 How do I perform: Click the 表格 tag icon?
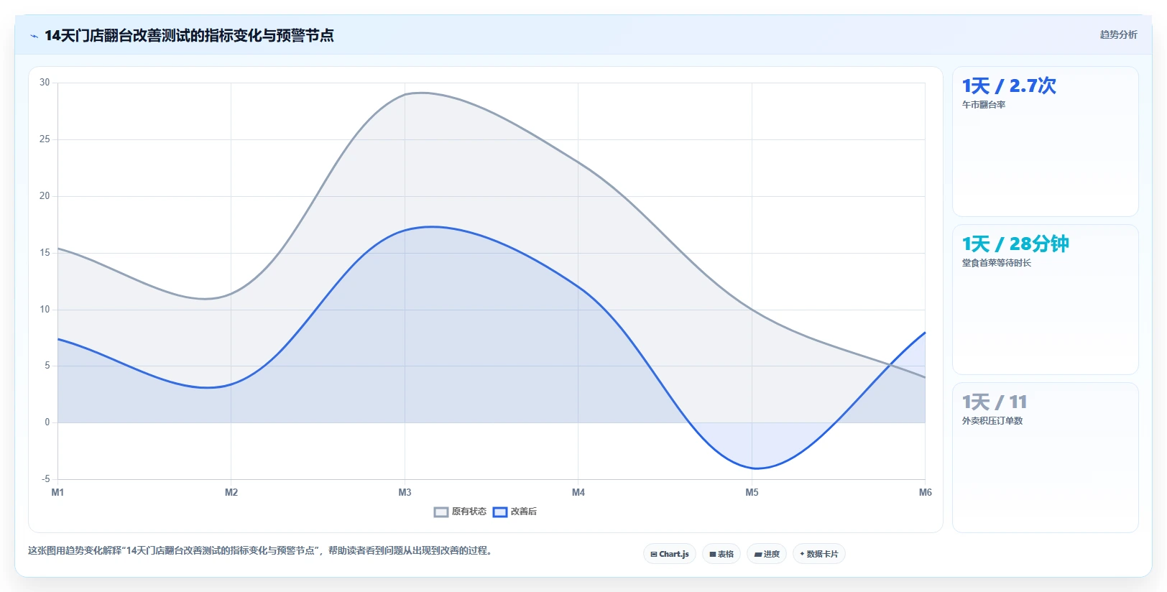point(713,555)
